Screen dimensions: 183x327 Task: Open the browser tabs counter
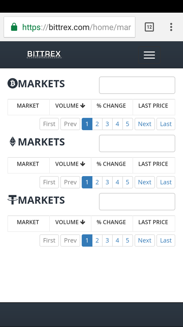click(149, 27)
